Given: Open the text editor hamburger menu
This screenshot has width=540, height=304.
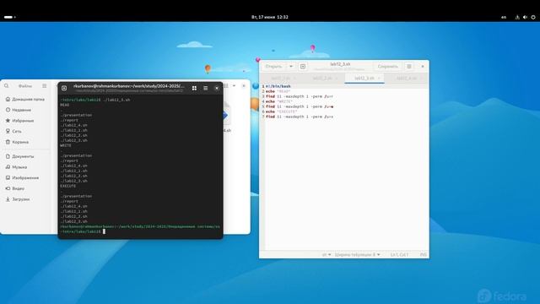Looking at the screenshot, I should click(409, 66).
